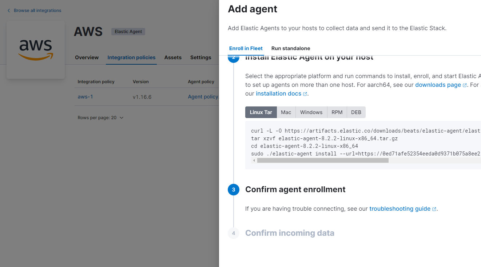481x267 pixels.
Task: Choose the DEB platform option
Action: click(356, 112)
